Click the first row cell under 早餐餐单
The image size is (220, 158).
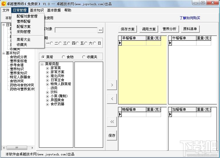coord(134,43)
